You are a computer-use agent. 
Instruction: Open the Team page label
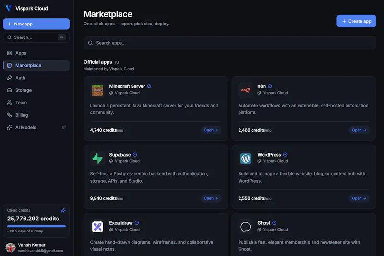[21, 103]
